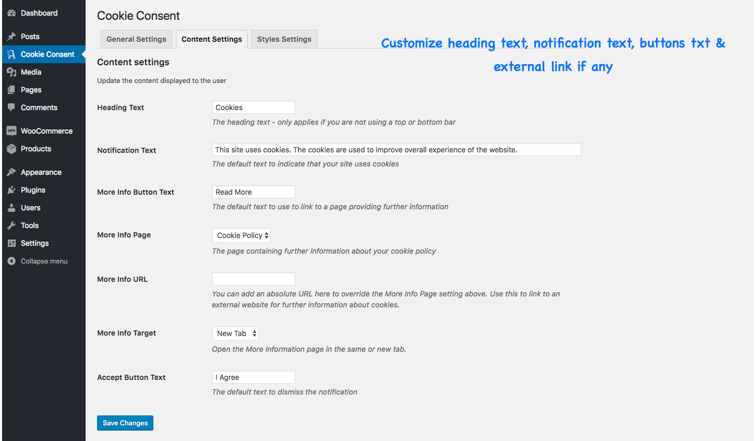Click the Media library icon
Viewport: 755px width, 441px height.
11,72
